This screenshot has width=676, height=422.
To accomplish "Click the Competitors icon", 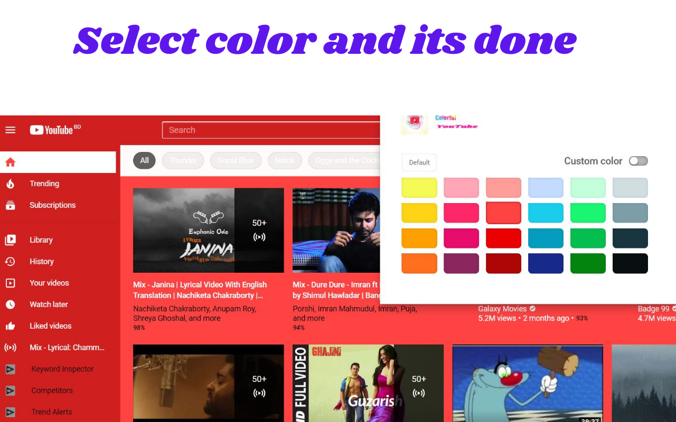I will pos(11,391).
